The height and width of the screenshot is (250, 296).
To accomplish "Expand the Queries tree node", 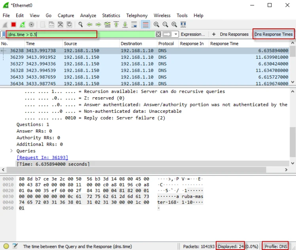I will (x=11, y=151).
